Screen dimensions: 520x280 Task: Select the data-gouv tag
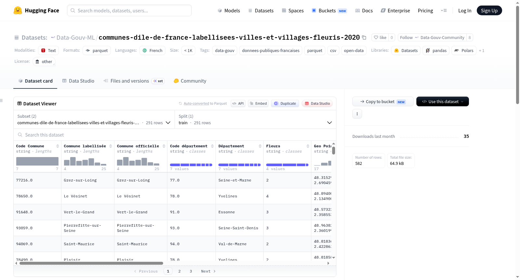point(225,50)
